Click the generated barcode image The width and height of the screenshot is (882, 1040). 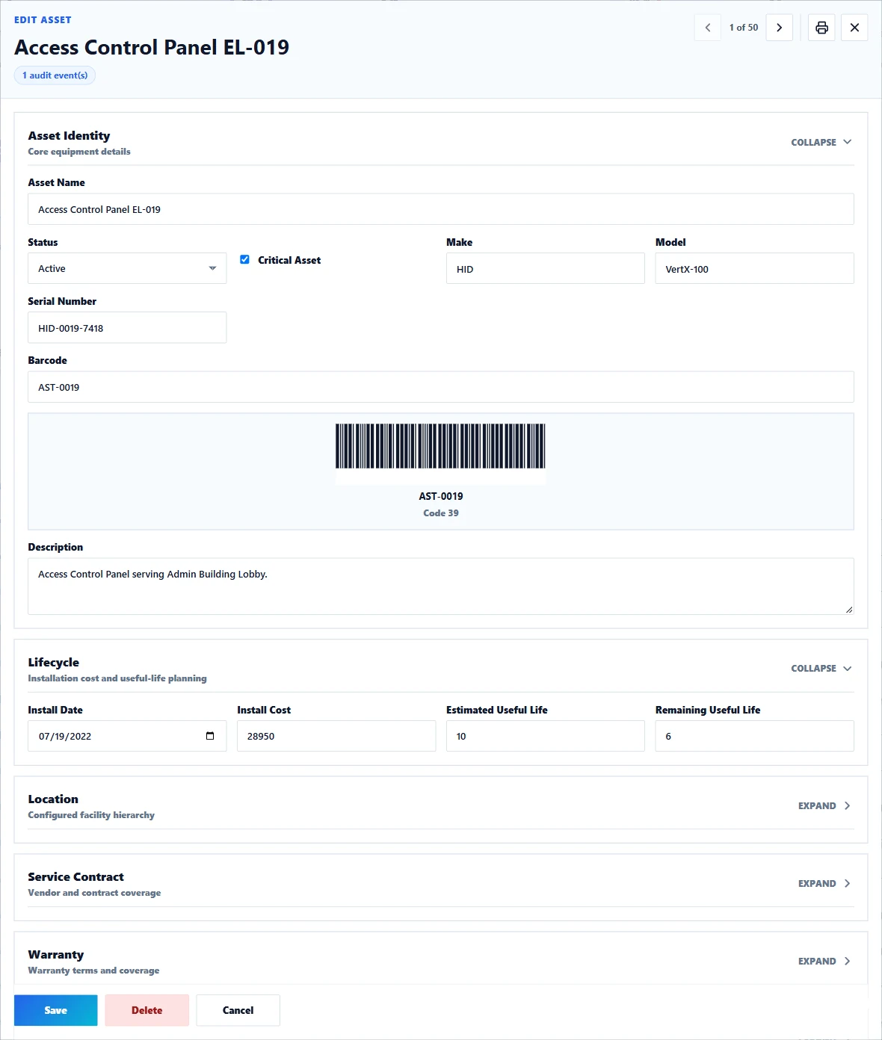[441, 446]
